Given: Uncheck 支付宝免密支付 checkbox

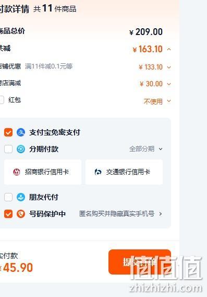Looking at the screenshot, I should coord(8,132).
